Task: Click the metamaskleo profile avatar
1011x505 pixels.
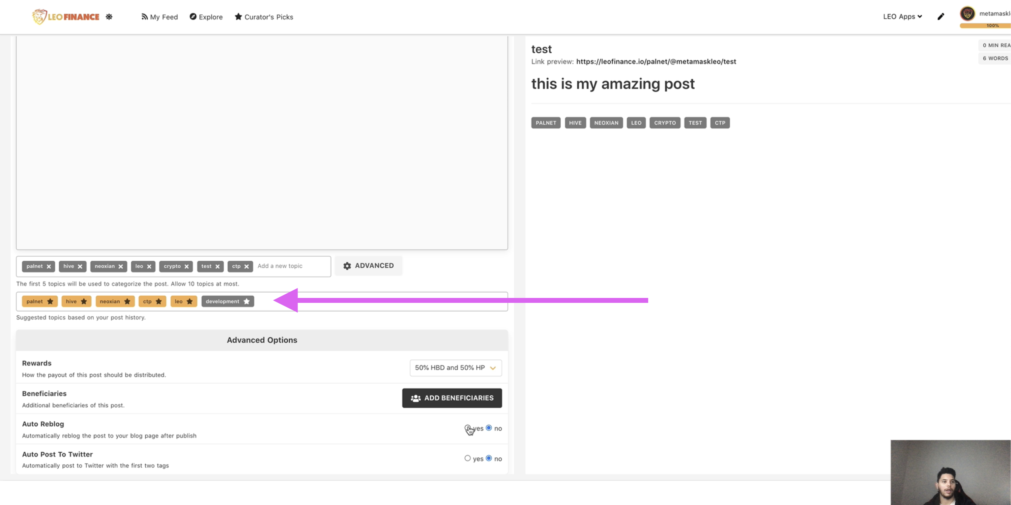Action: point(968,14)
